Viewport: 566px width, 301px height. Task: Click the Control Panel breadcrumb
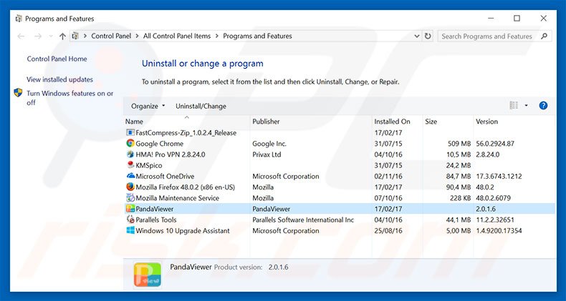[111, 36]
